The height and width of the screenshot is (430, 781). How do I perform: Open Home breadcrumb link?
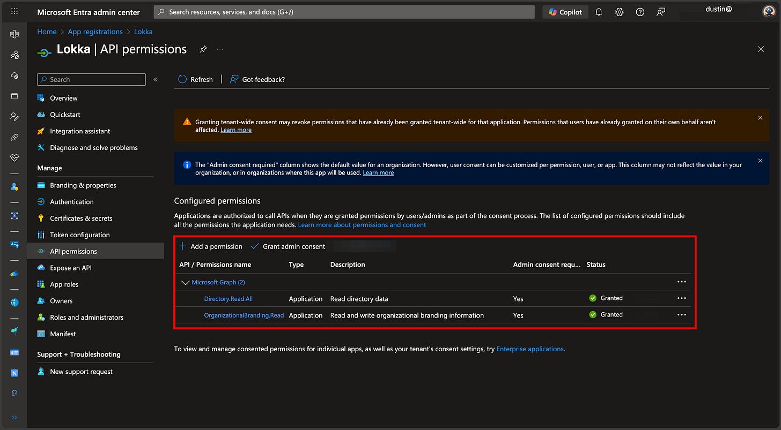(x=47, y=32)
